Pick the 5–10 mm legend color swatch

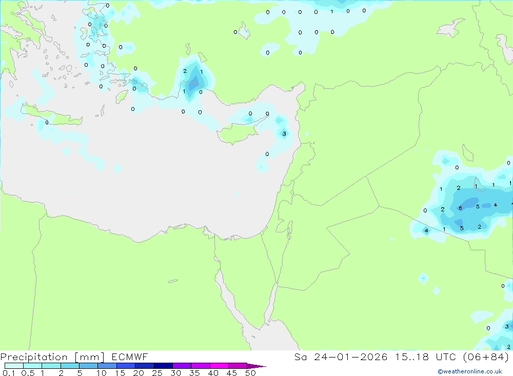[x=88, y=366]
